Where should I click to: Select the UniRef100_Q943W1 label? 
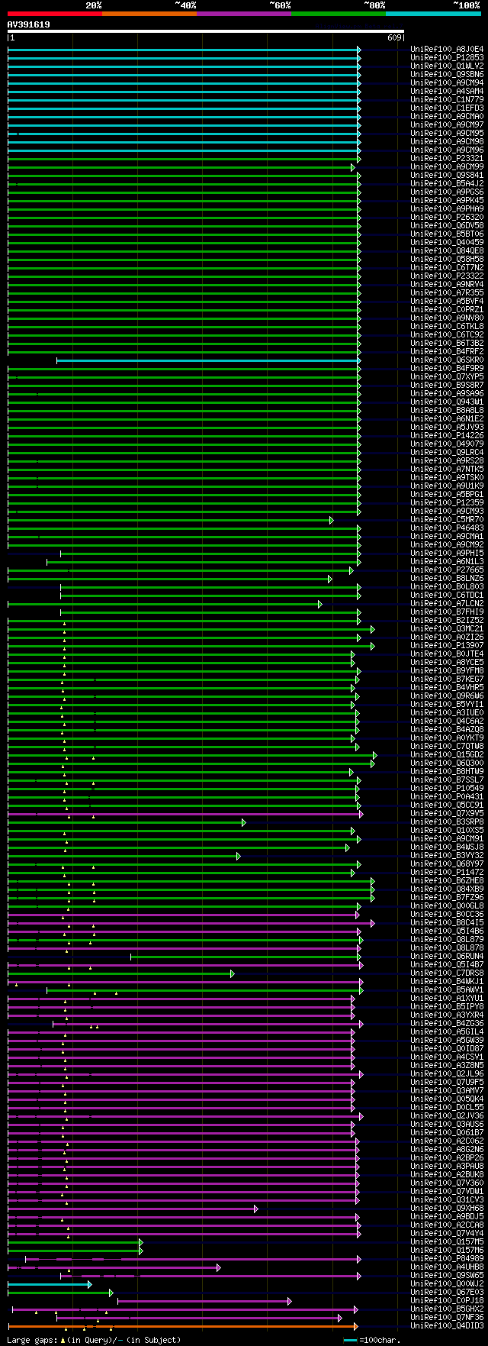447,402
